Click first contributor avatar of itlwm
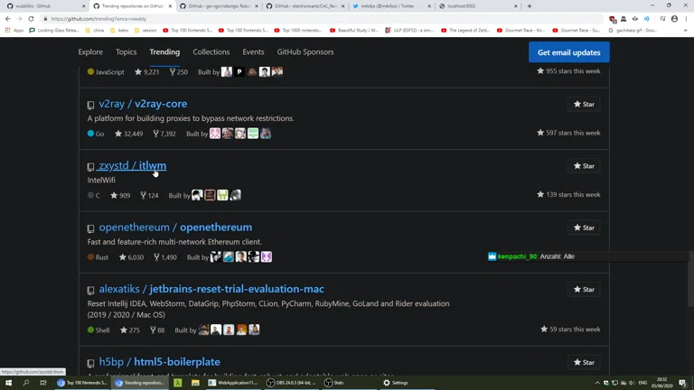The height and width of the screenshot is (390, 694). [197, 195]
